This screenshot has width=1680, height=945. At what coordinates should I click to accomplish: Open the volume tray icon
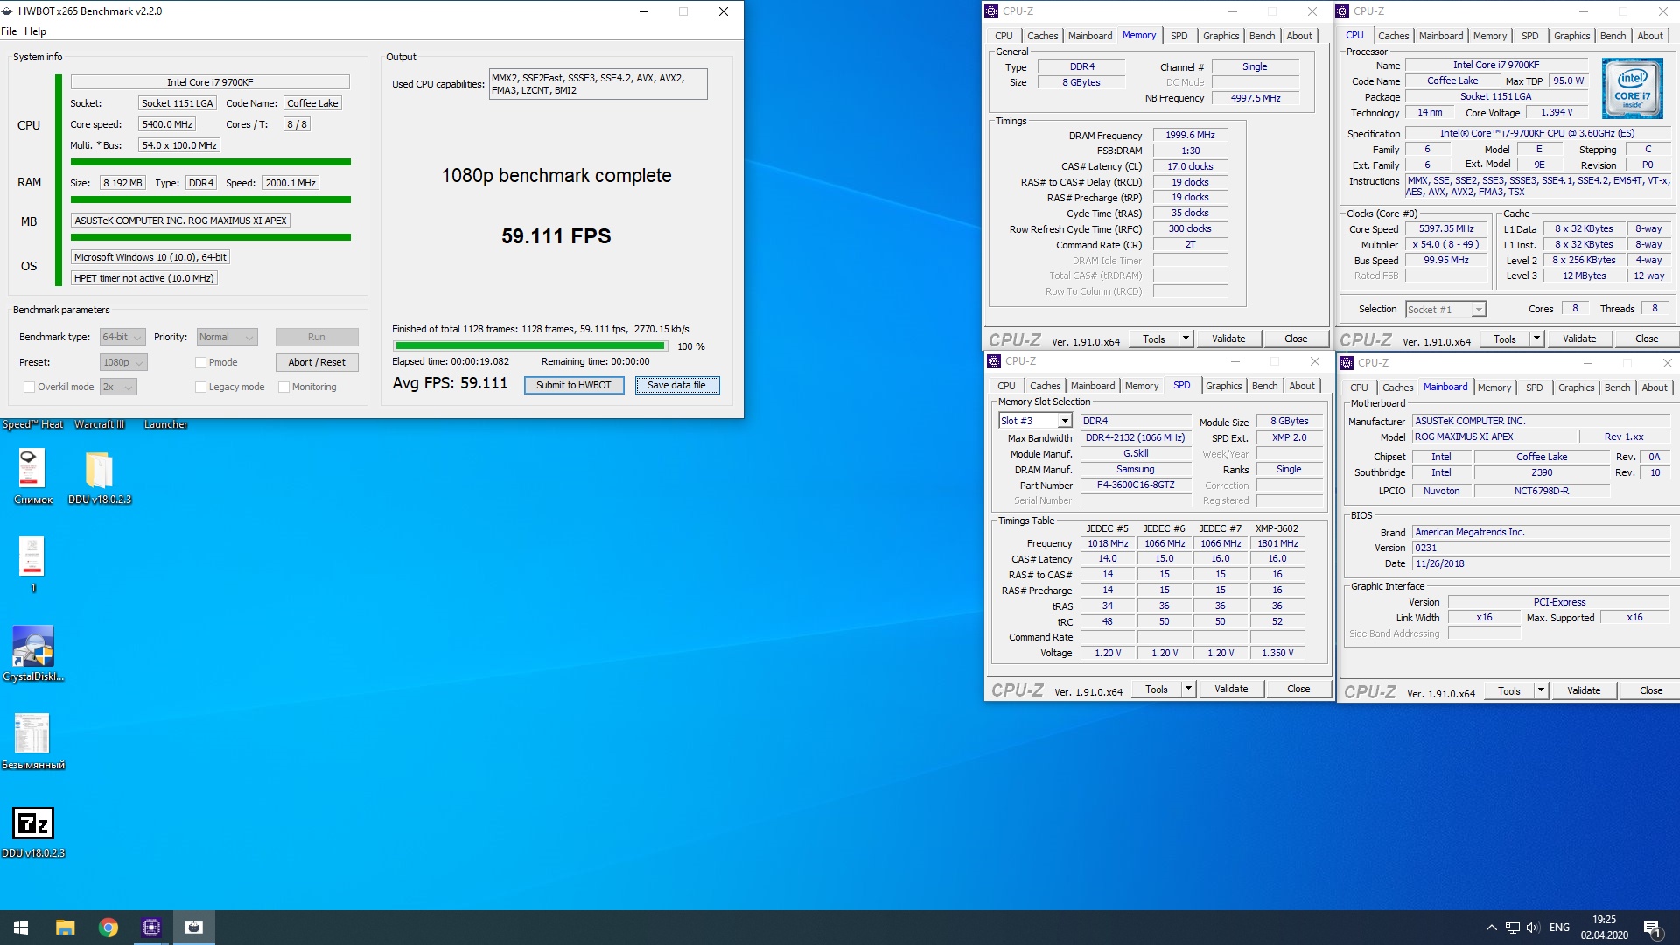pos(1532,927)
